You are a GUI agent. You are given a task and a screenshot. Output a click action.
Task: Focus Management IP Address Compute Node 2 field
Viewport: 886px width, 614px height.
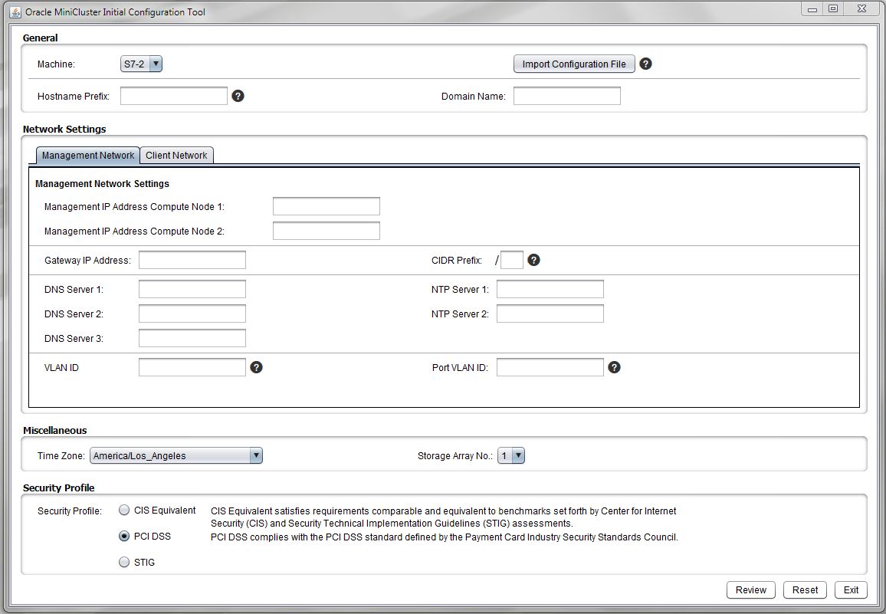(327, 231)
